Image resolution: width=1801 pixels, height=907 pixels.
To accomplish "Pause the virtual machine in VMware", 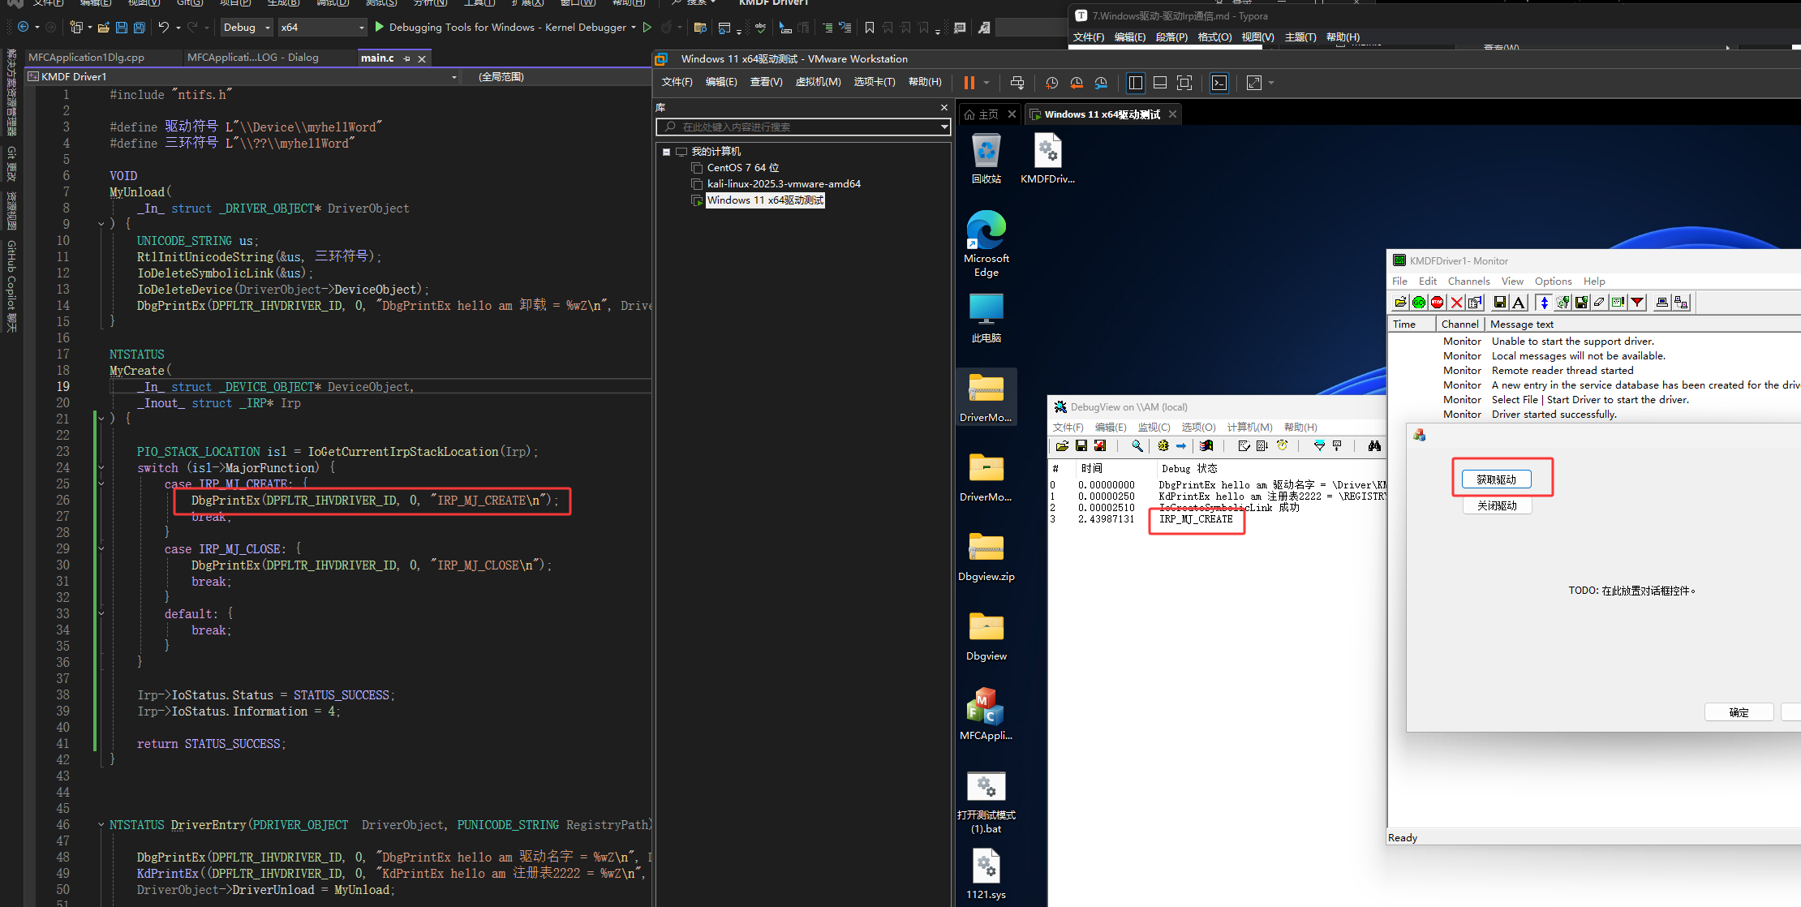I will (x=969, y=83).
